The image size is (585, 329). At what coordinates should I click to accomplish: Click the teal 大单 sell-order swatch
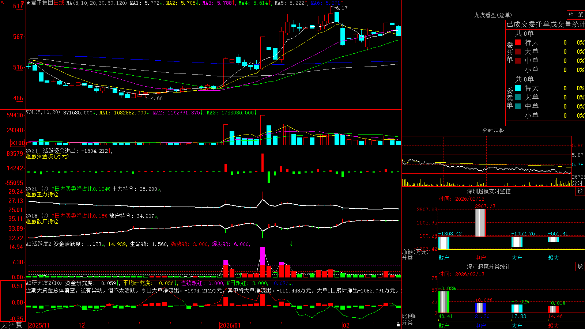pyautogui.click(x=518, y=97)
